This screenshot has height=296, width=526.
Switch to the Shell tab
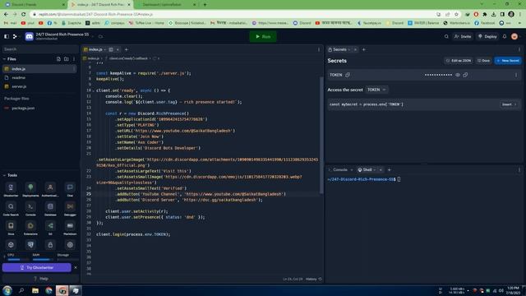click(x=367, y=170)
